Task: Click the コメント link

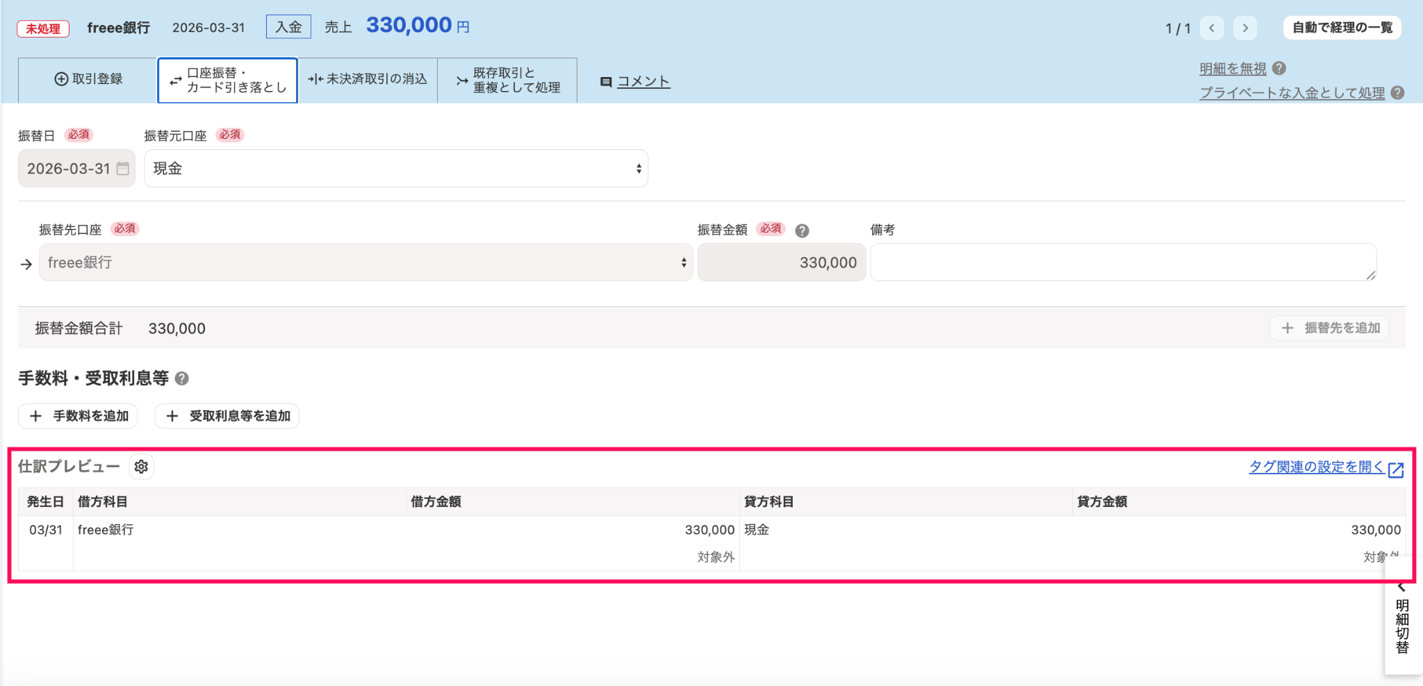Action: (643, 82)
